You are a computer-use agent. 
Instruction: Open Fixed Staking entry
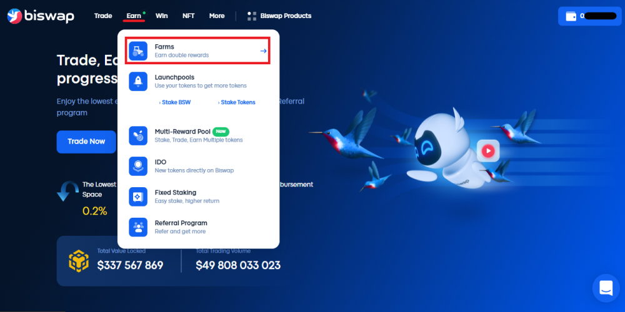tap(198, 197)
